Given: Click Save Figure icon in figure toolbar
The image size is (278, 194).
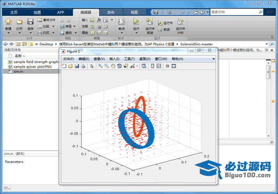Looking at the screenshot, I should pos(77,66).
